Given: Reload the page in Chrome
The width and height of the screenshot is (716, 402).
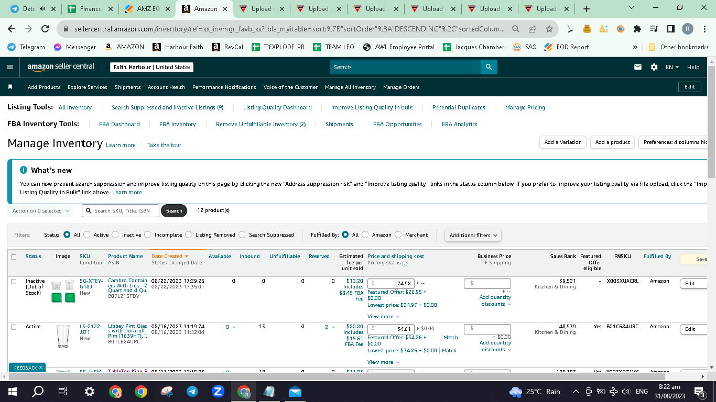Looking at the screenshot, I should tap(45, 29).
